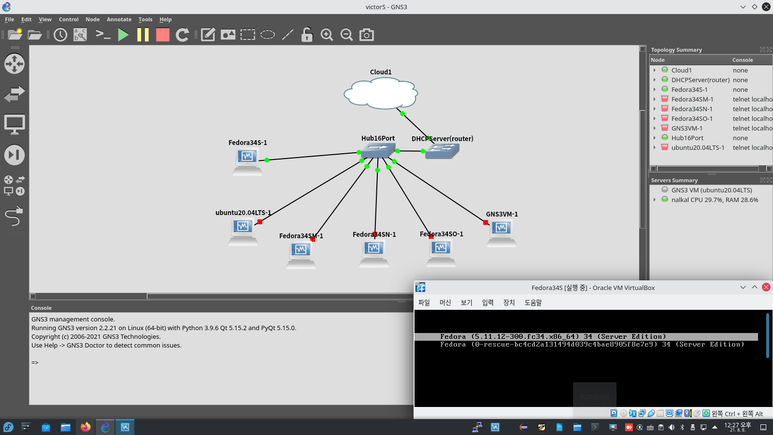Browse end devices monitor icon
This screenshot has width=773, height=435.
click(14, 125)
